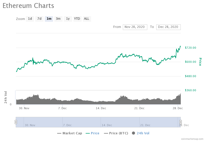
Task: Toggle the Price (BTC) legend entry
Action: [x=116, y=133]
